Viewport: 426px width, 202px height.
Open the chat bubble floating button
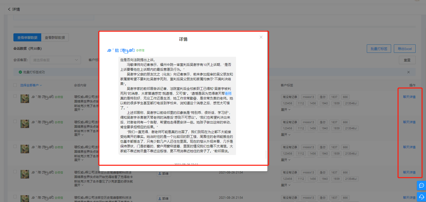tap(421, 186)
